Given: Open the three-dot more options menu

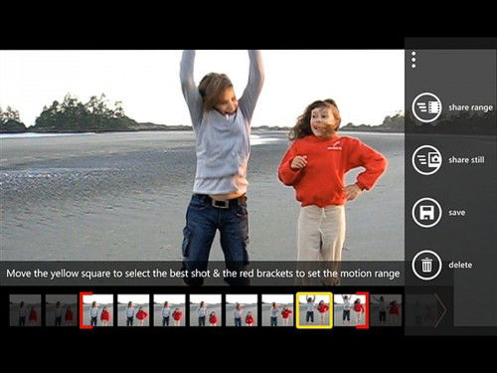Looking at the screenshot, I should [414, 60].
